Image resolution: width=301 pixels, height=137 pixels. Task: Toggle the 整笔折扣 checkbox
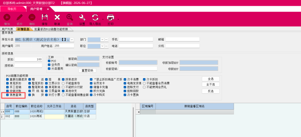tap(30, 83)
